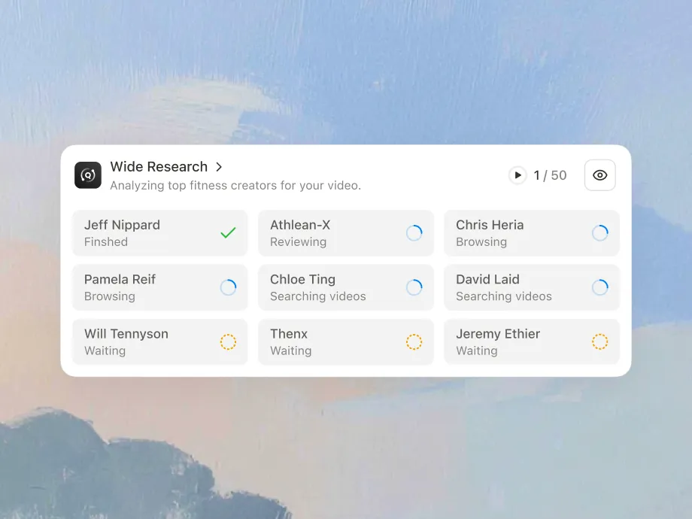Click the Thenx waiting status icon
Viewport: 692px width, 519px height.
click(414, 342)
